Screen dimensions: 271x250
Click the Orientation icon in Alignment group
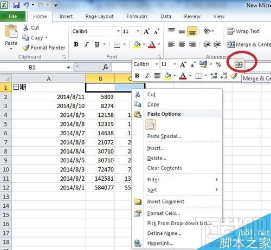coord(209,31)
